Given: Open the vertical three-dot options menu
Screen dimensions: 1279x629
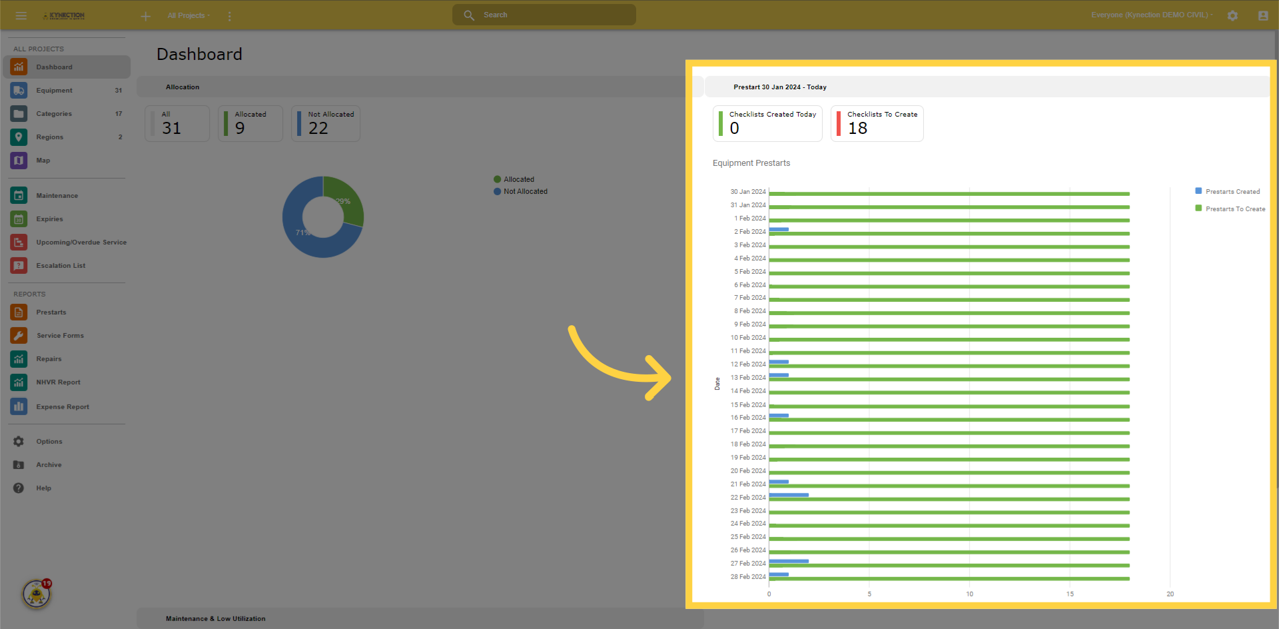Looking at the screenshot, I should coord(230,16).
